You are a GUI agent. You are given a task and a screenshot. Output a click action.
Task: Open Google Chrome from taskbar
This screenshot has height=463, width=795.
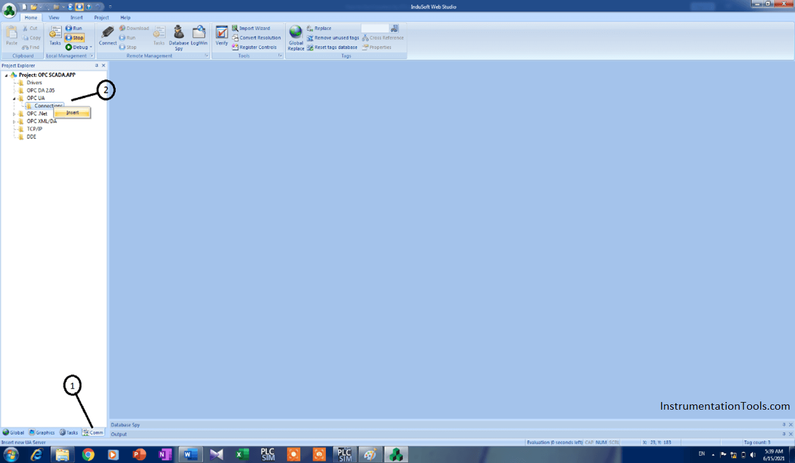click(88, 454)
